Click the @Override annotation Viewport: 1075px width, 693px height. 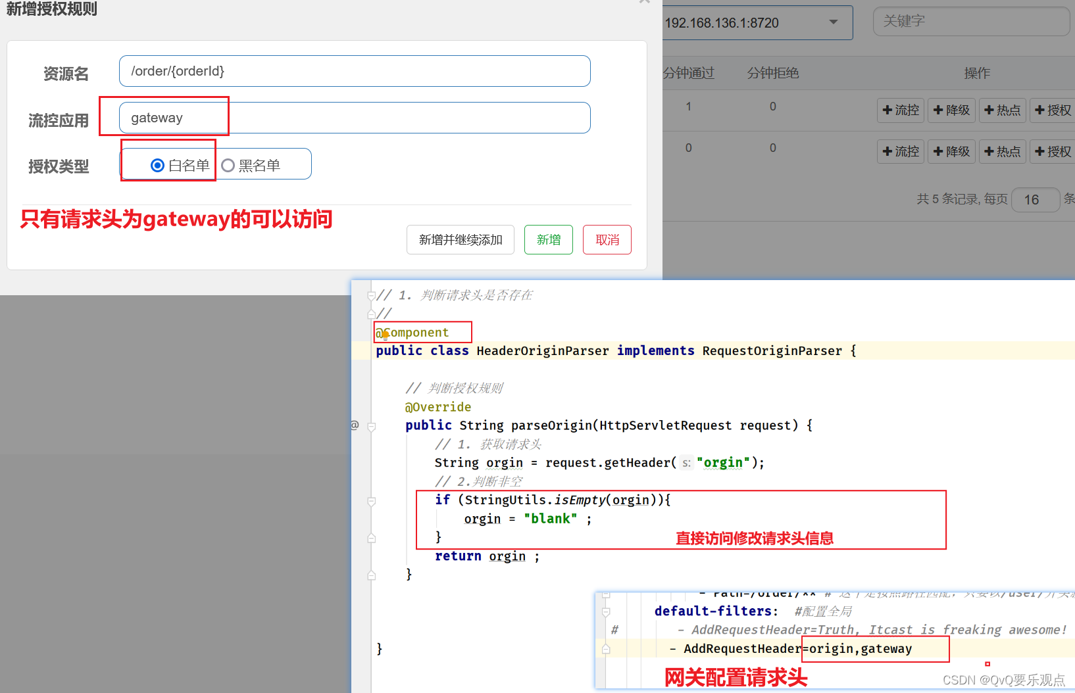438,407
